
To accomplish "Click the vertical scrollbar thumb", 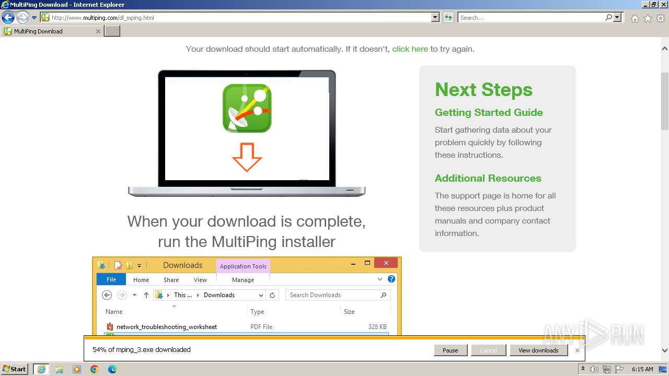I will click(x=664, y=101).
